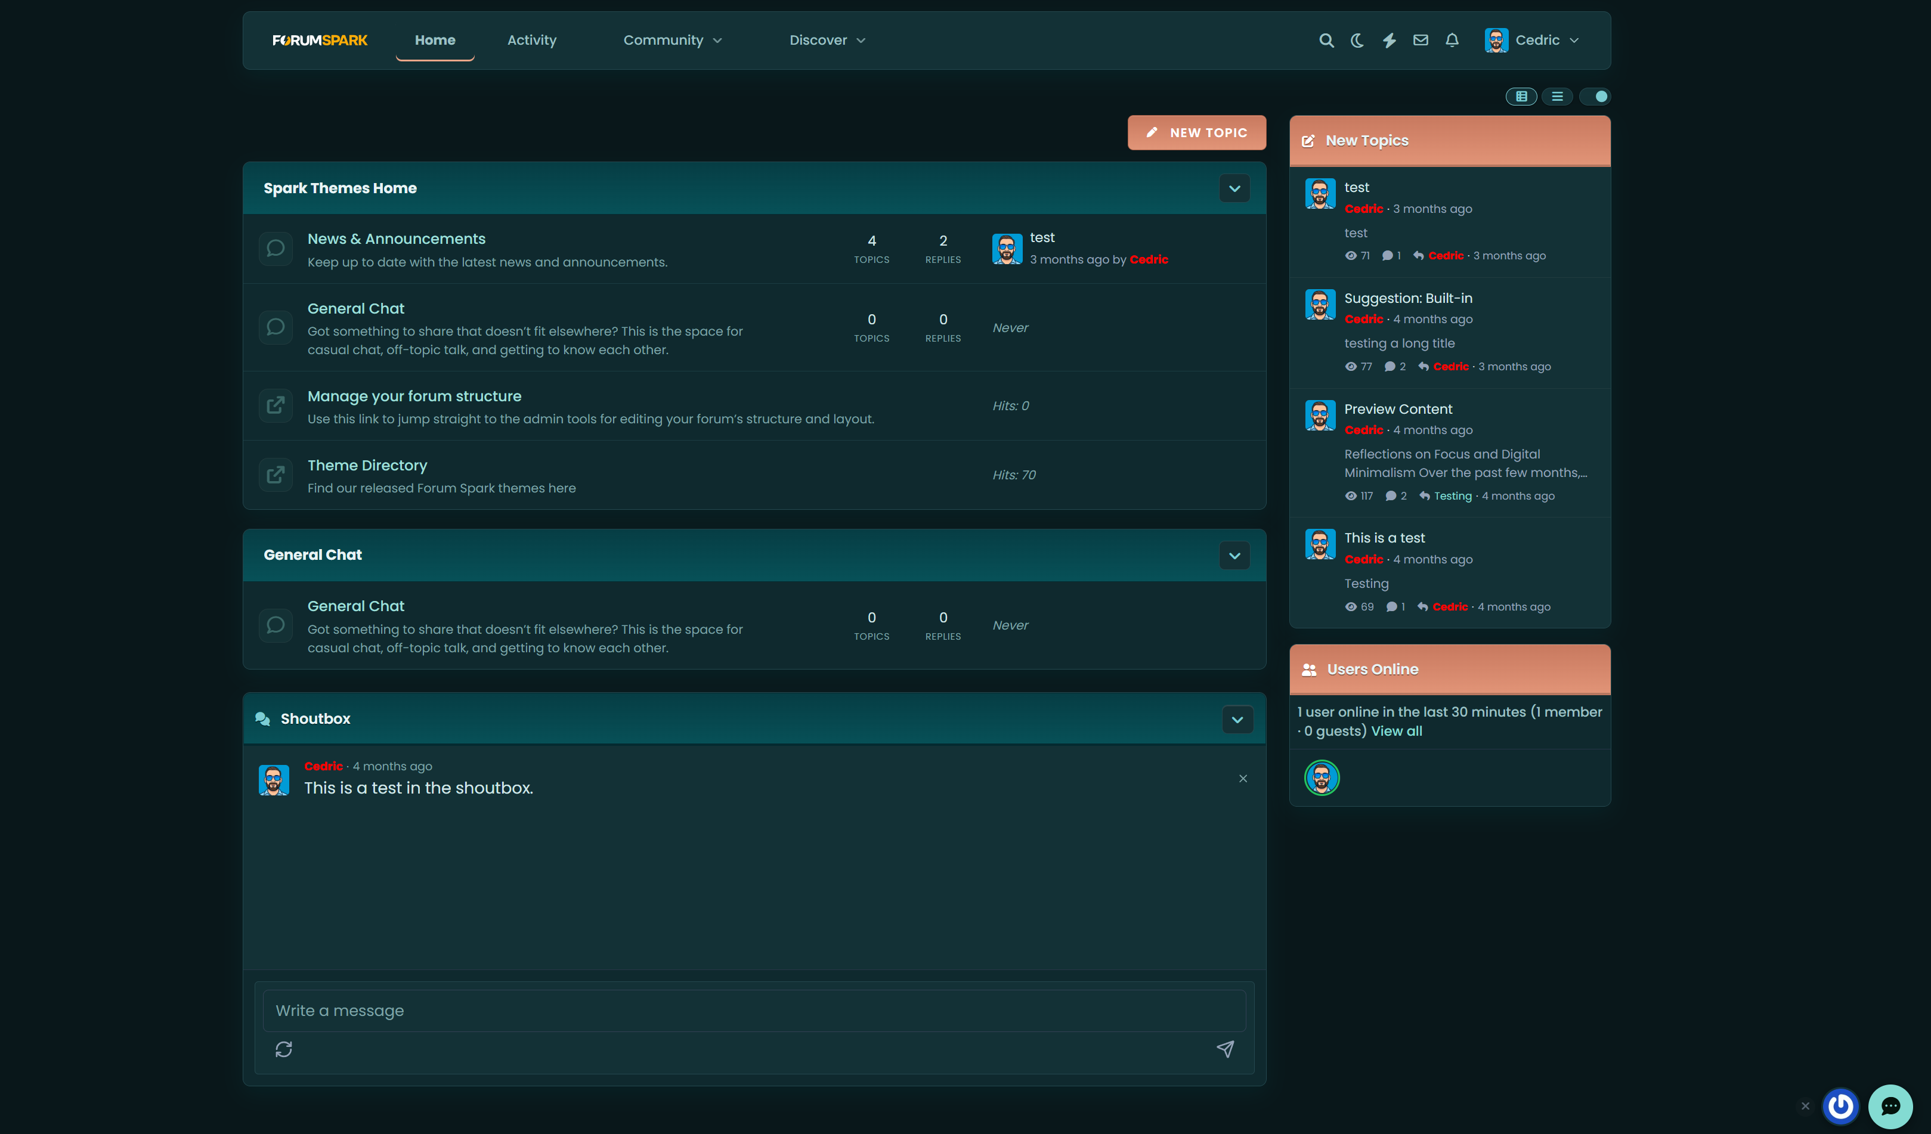The height and width of the screenshot is (1134, 1931).
Task: Delete the shoutbox test message
Action: coord(1243,779)
